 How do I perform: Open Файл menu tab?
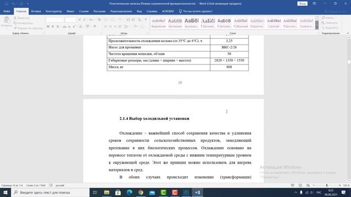point(7,11)
